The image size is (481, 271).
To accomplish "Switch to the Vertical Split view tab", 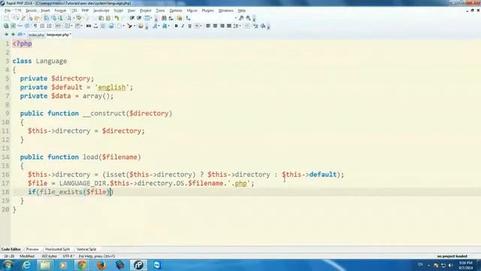I will tap(86, 249).
